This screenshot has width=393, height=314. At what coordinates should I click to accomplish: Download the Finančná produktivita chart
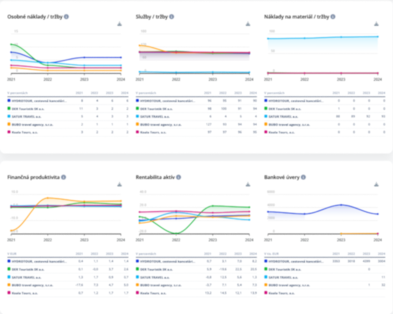click(119, 185)
